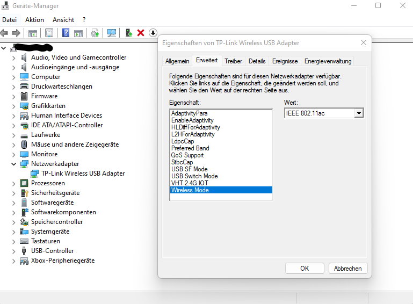Select the Wireless Mode property
413x304 pixels.
pos(221,190)
